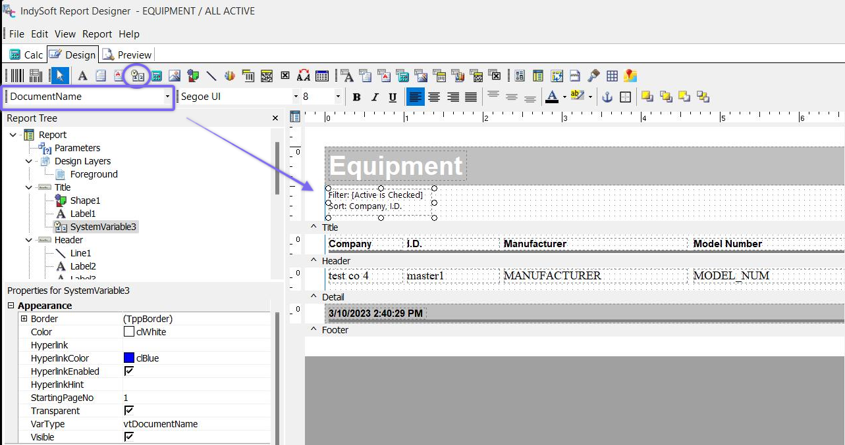The image size is (845, 445).
Task: Close the Report Tree panel
Action: 275,118
